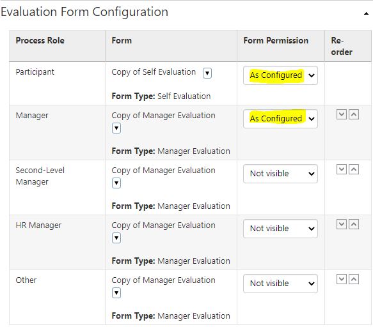Move Other row up
373x327 pixels.
click(x=354, y=279)
